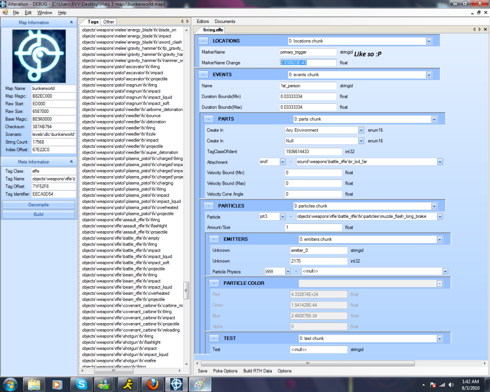
Task: Collapse the LOCATIONS section
Action: pyautogui.click(x=203, y=41)
